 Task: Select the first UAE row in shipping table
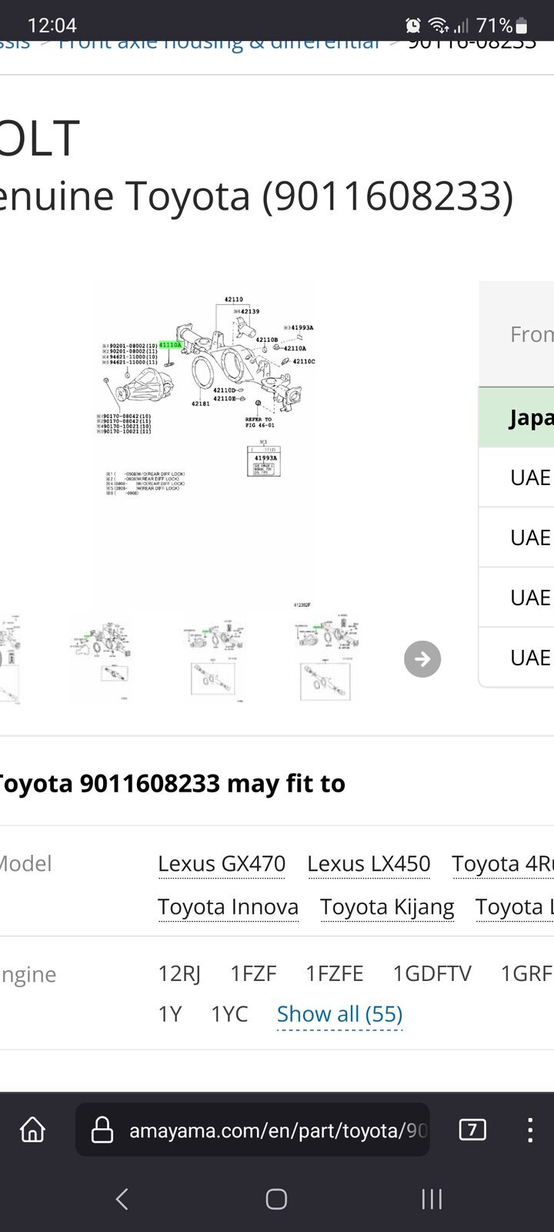click(x=516, y=477)
